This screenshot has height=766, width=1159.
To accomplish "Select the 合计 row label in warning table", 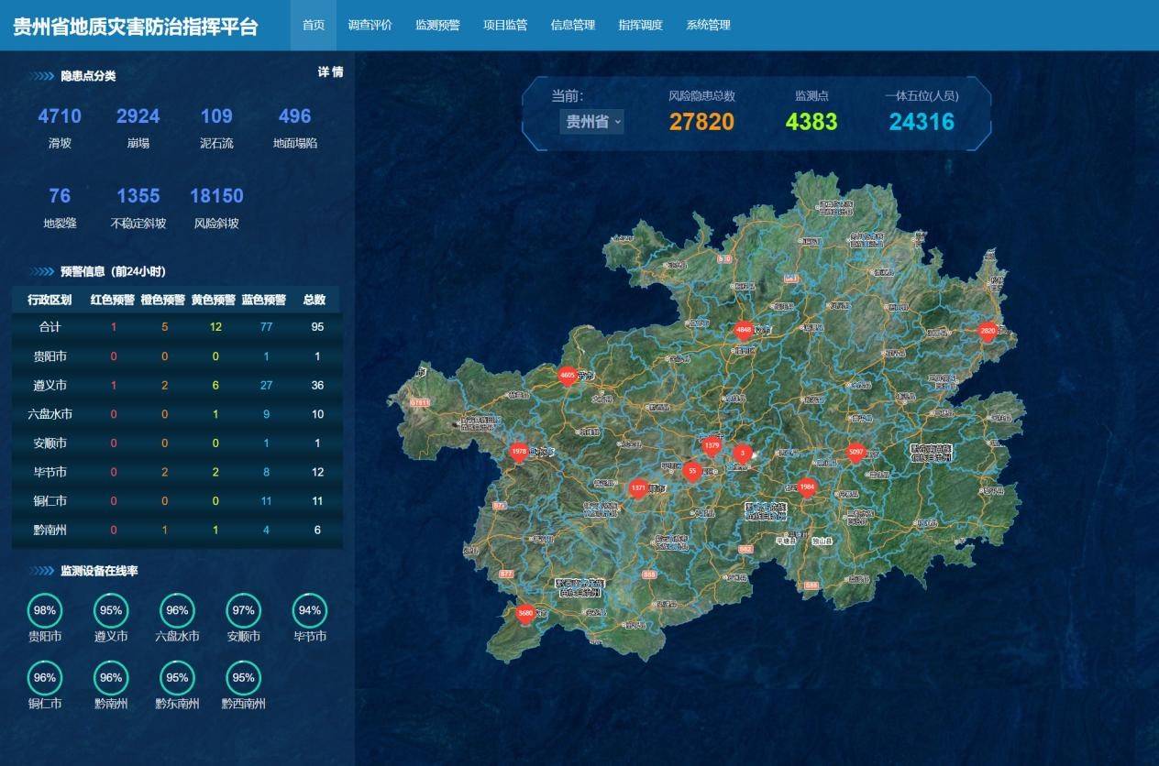I will coord(50,327).
